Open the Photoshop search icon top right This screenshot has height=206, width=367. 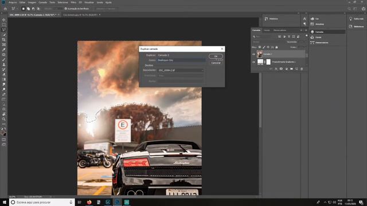click(x=349, y=9)
